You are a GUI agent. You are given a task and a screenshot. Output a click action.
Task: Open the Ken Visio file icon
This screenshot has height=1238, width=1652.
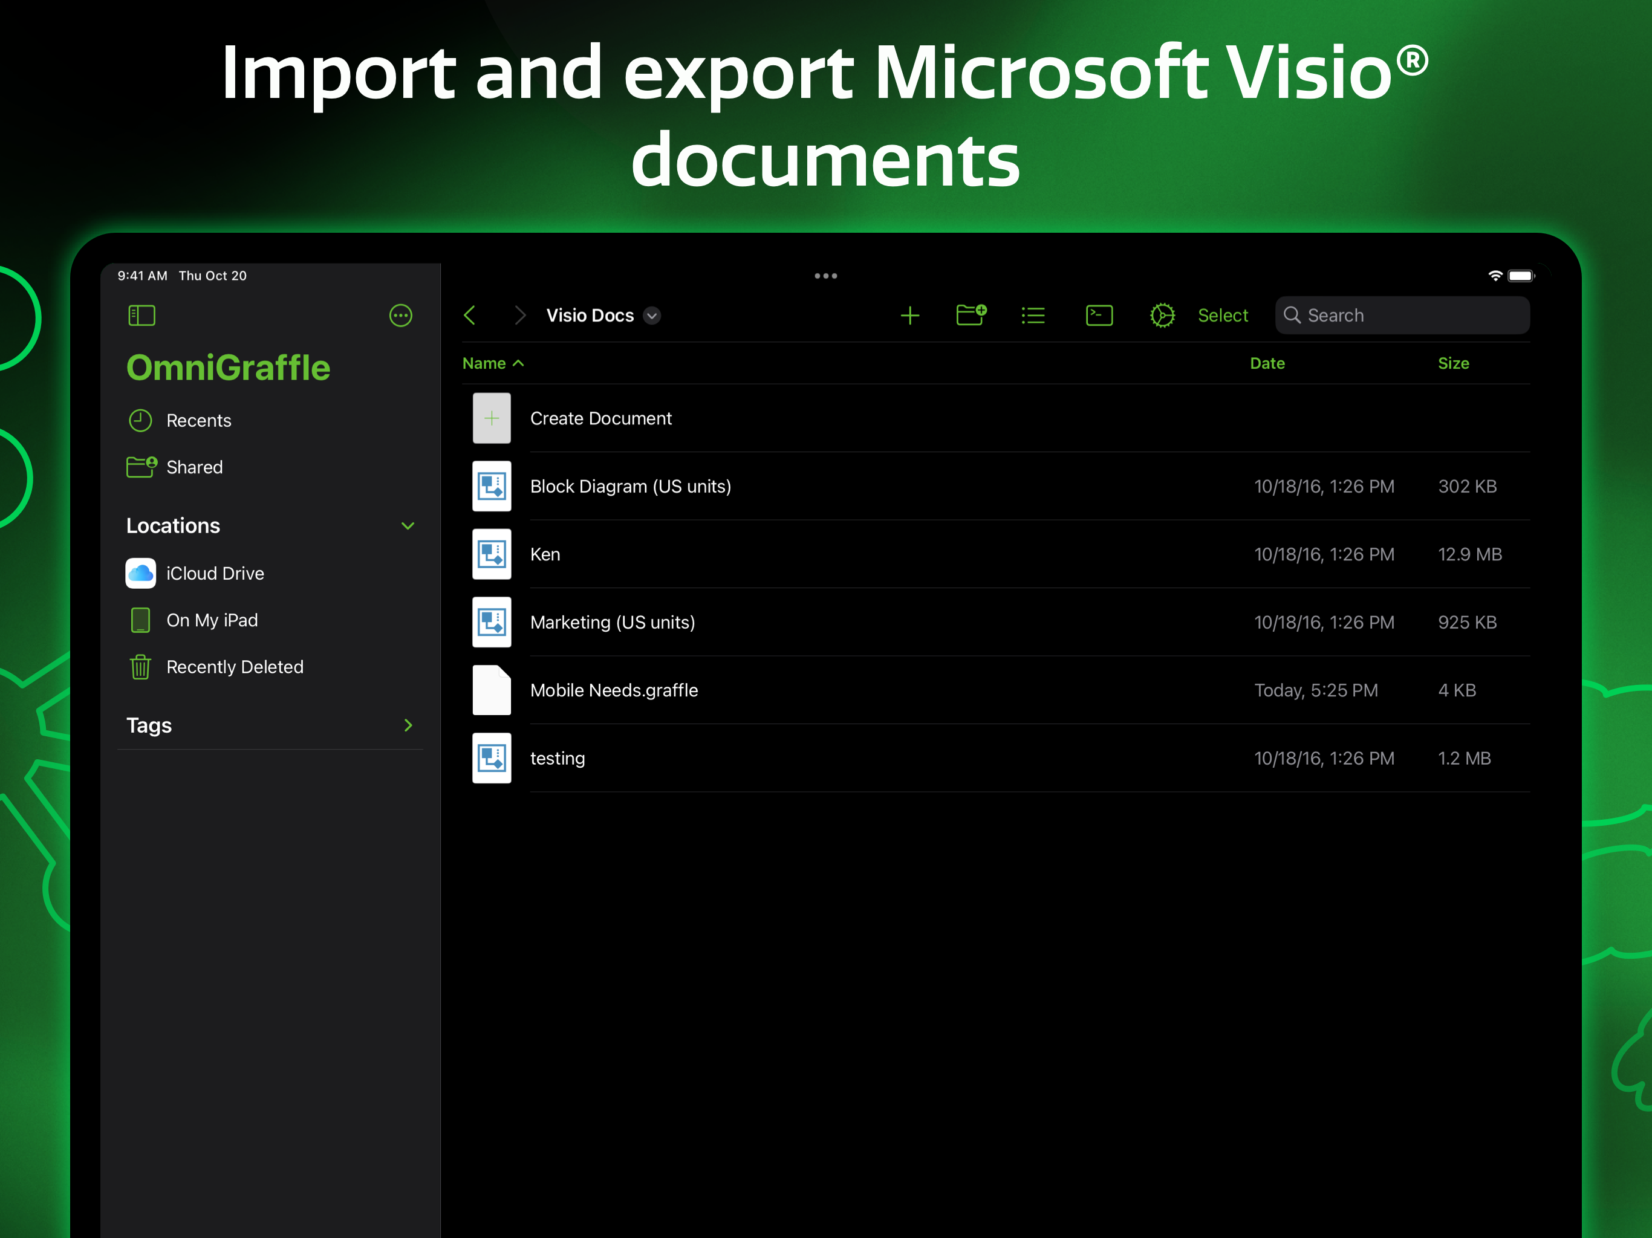click(x=492, y=554)
